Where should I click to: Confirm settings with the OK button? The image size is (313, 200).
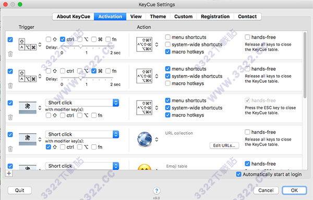point(294,190)
